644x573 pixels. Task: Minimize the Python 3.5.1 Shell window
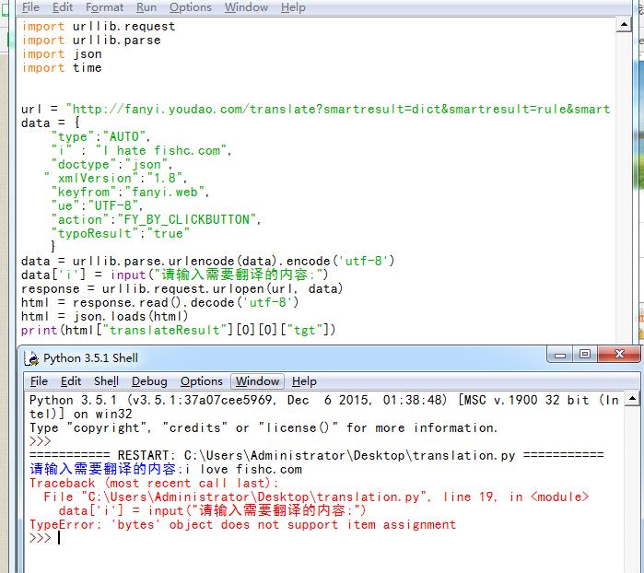(559, 357)
